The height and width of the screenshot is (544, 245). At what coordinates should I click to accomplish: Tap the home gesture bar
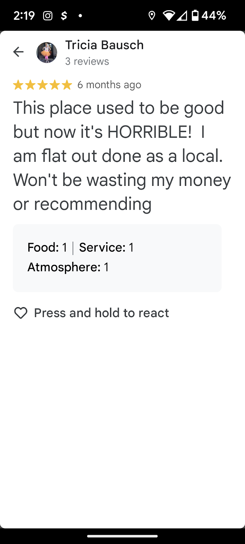[x=122, y=536]
